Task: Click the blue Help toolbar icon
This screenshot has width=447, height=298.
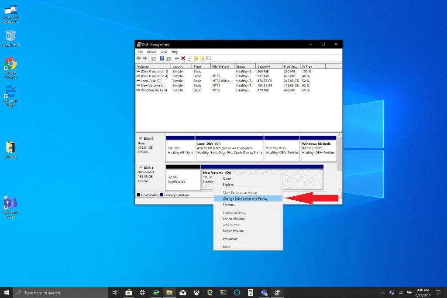Action: (162, 58)
